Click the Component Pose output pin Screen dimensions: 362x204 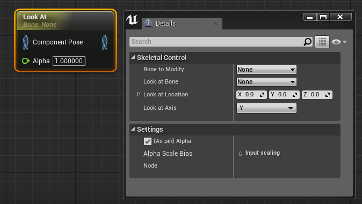tap(105, 42)
